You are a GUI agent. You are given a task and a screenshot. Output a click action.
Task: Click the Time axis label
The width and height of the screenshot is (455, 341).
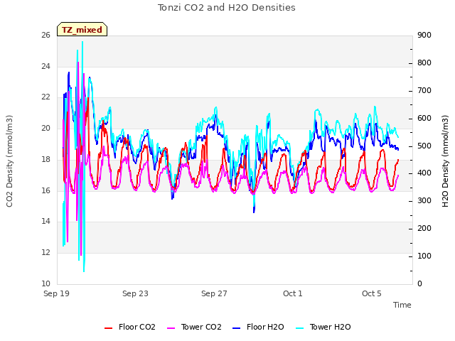point(402,305)
